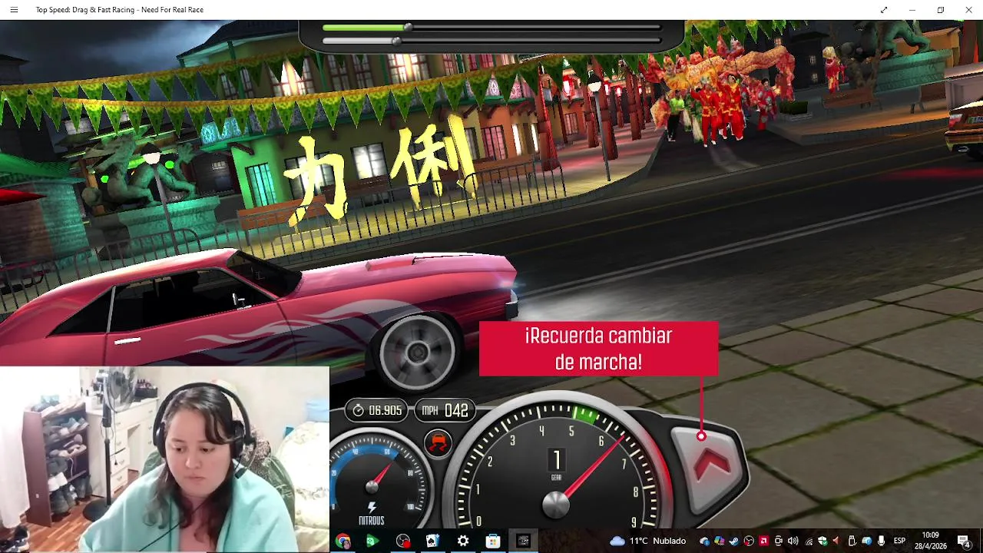Screen dimensions: 983x553
Task: Click the traction control warning icon
Action: click(x=438, y=443)
